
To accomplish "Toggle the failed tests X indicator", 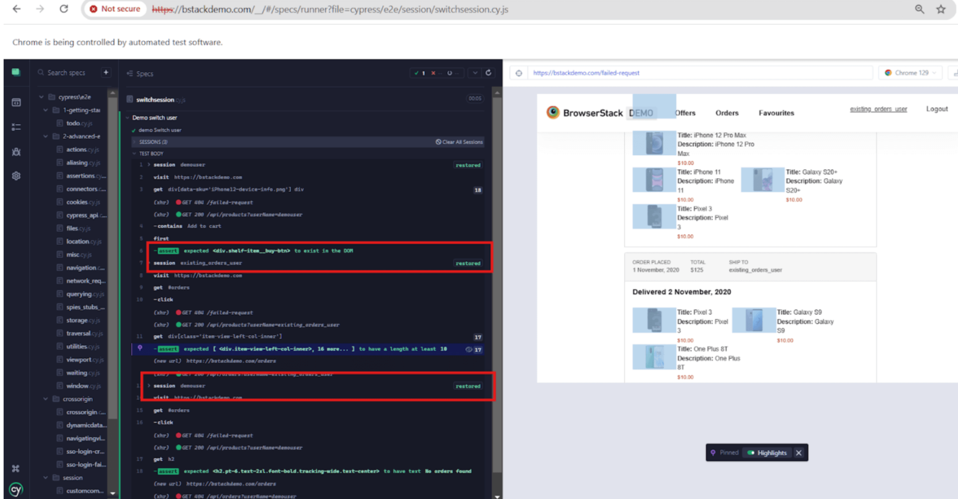I will click(433, 73).
